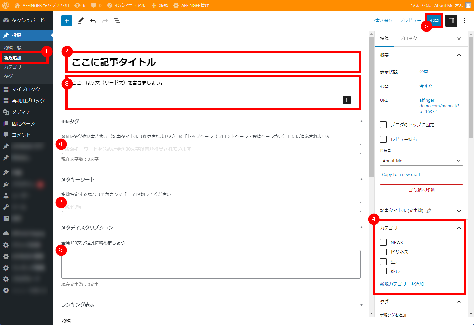Click the ここに記事タイトル title field
This screenshot has height=325, width=474.
(x=213, y=62)
